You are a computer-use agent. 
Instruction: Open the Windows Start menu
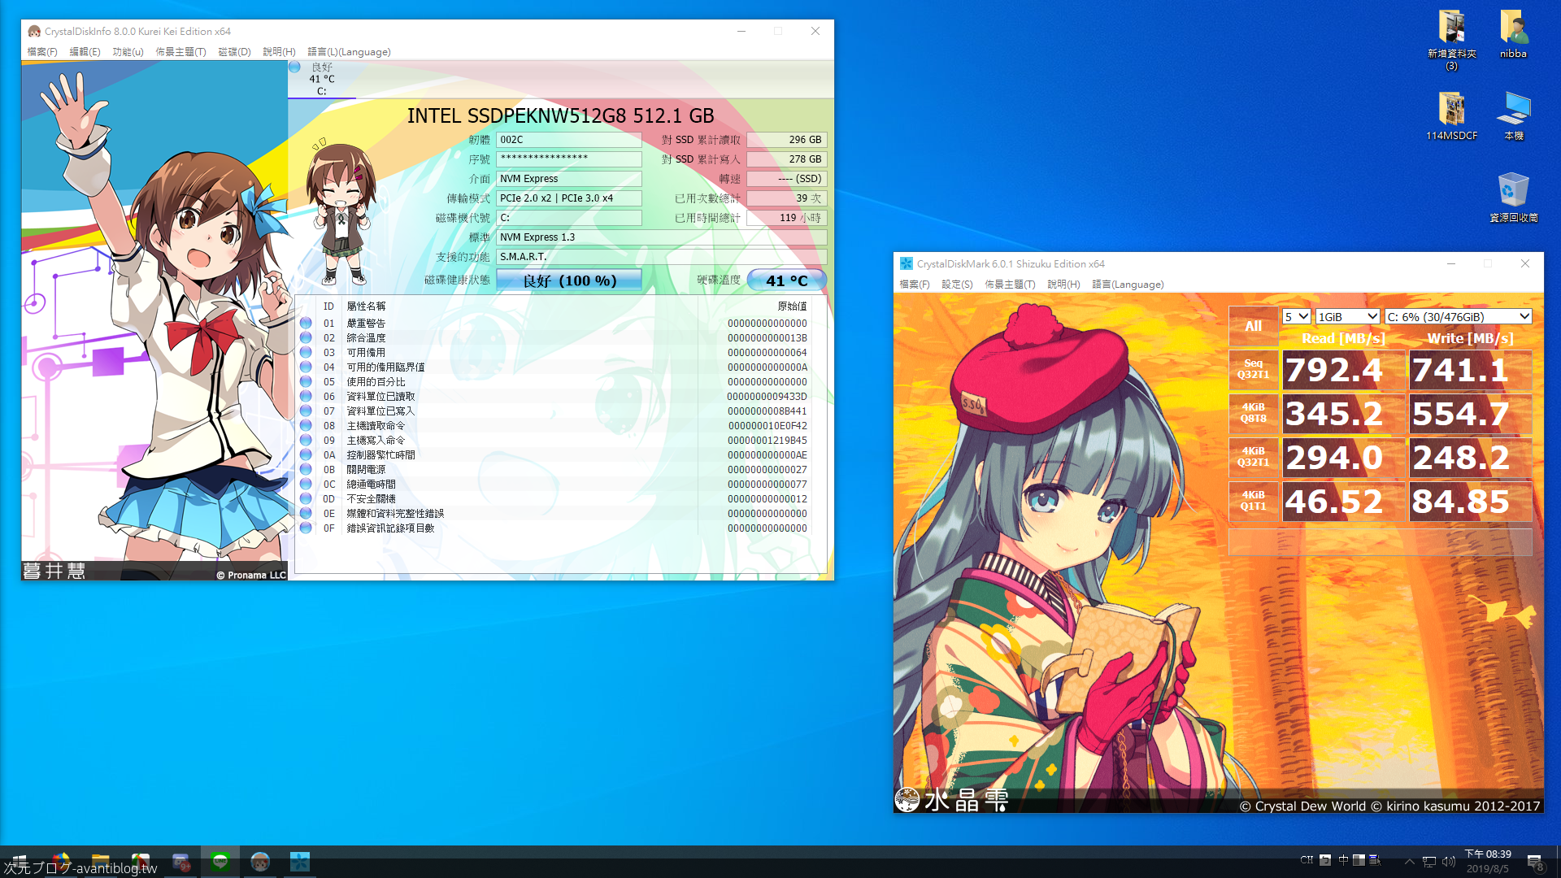[x=20, y=862]
